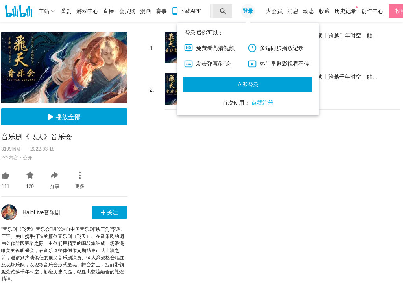
Task: Click the 飞天音乐会 cover image
Action: [x=64, y=68]
